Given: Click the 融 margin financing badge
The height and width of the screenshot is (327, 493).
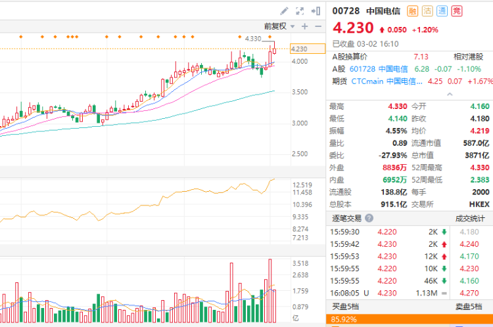Looking at the screenshot, I should pyautogui.click(x=413, y=11).
